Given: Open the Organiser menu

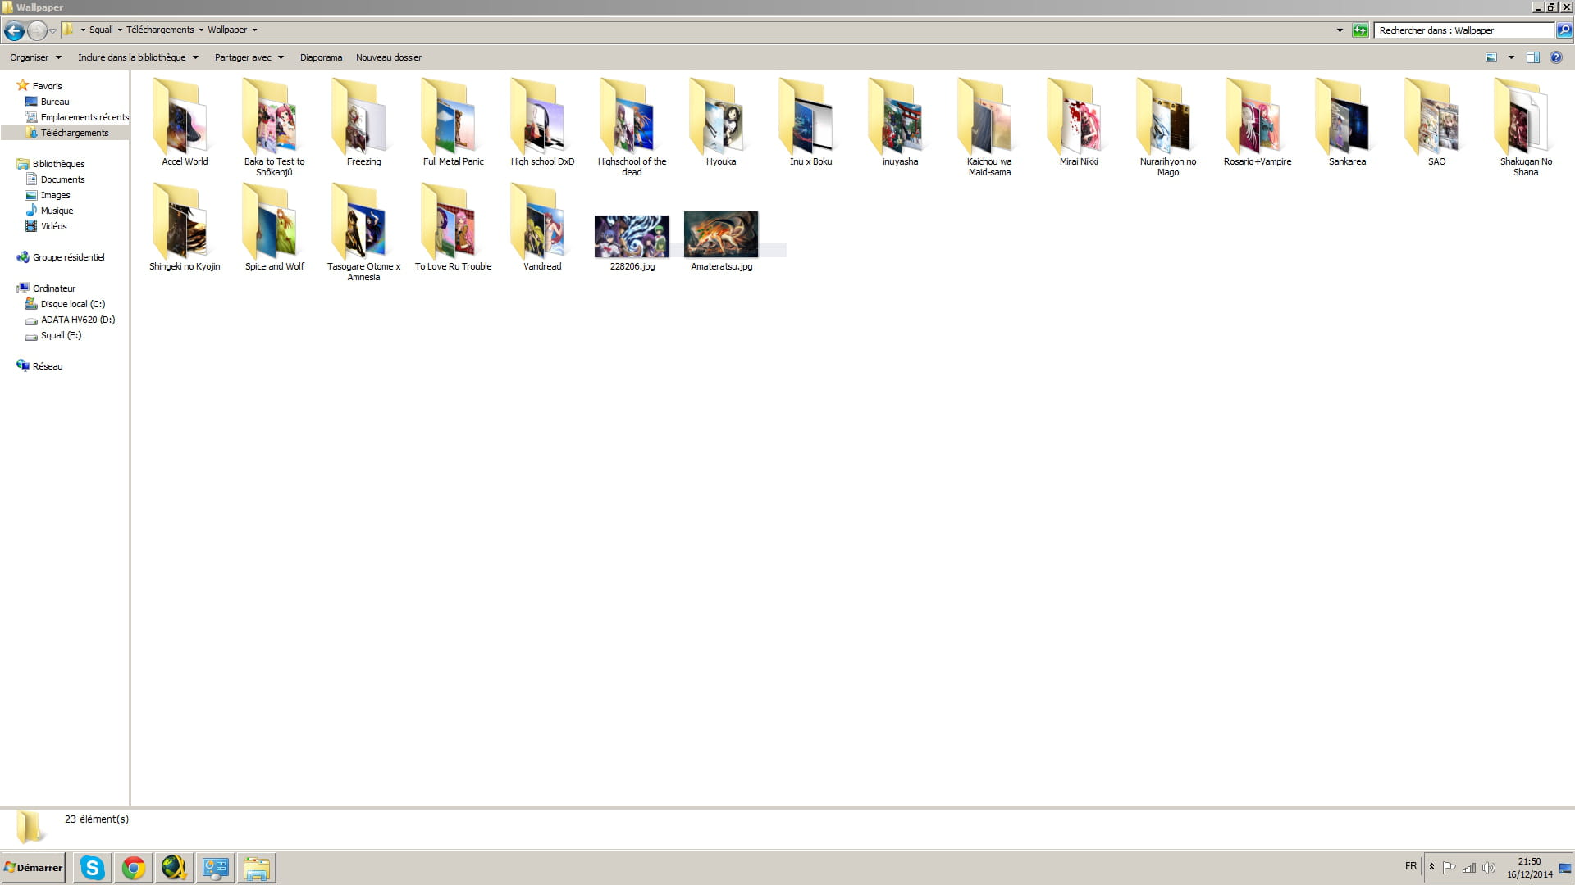Looking at the screenshot, I should click(x=35, y=57).
